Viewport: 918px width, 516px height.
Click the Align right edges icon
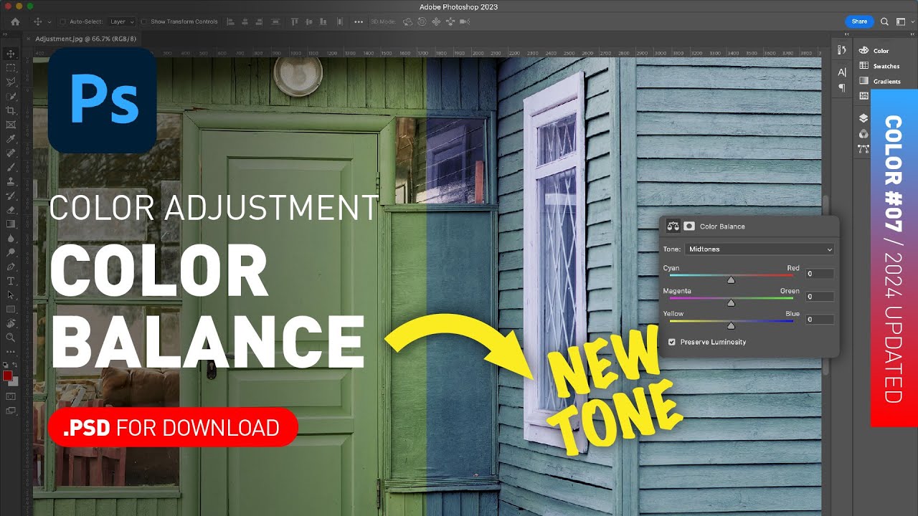click(259, 21)
